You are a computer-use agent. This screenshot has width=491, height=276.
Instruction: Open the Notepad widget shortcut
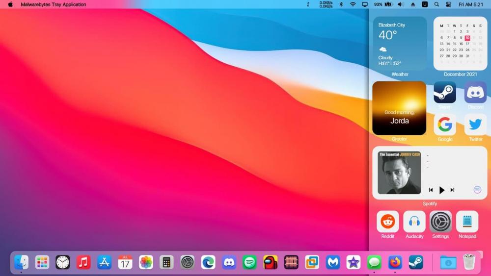coord(467,222)
